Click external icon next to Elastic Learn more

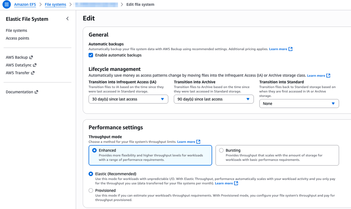coord(236,183)
